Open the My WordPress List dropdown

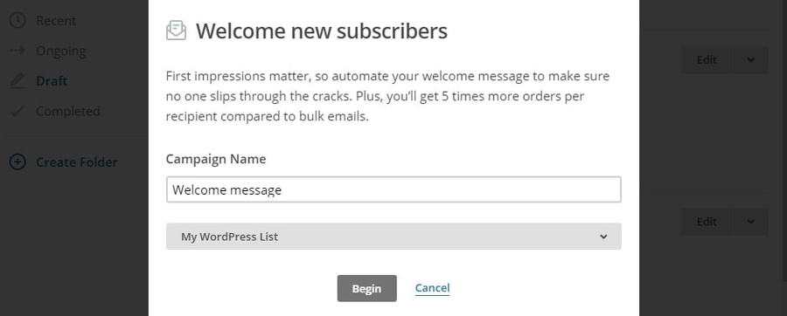393,237
